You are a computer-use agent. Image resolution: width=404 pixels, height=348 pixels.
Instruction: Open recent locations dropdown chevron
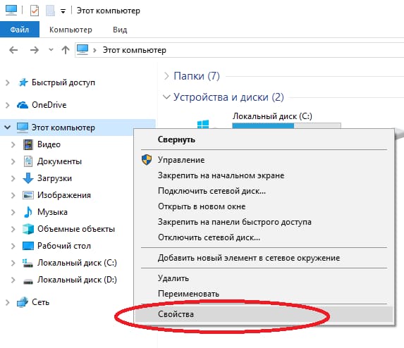coord(51,49)
